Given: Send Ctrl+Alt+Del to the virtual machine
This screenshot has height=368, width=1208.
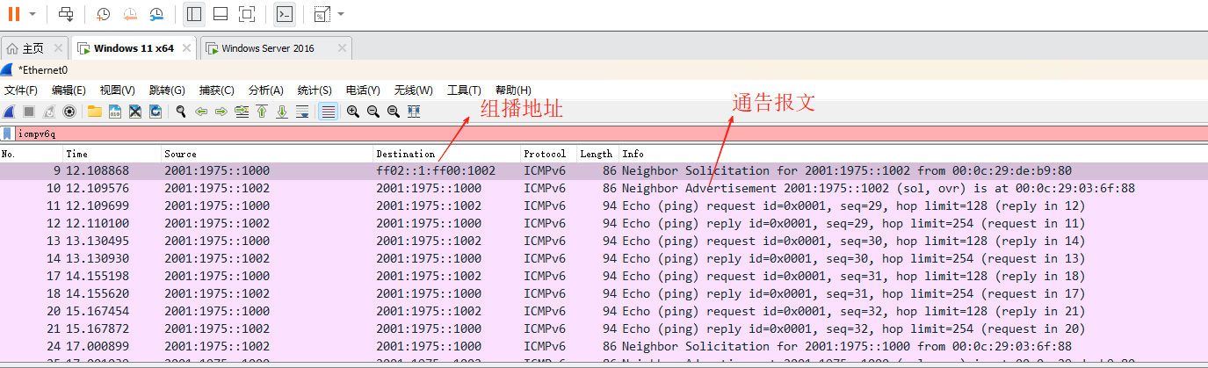Looking at the screenshot, I should (66, 14).
